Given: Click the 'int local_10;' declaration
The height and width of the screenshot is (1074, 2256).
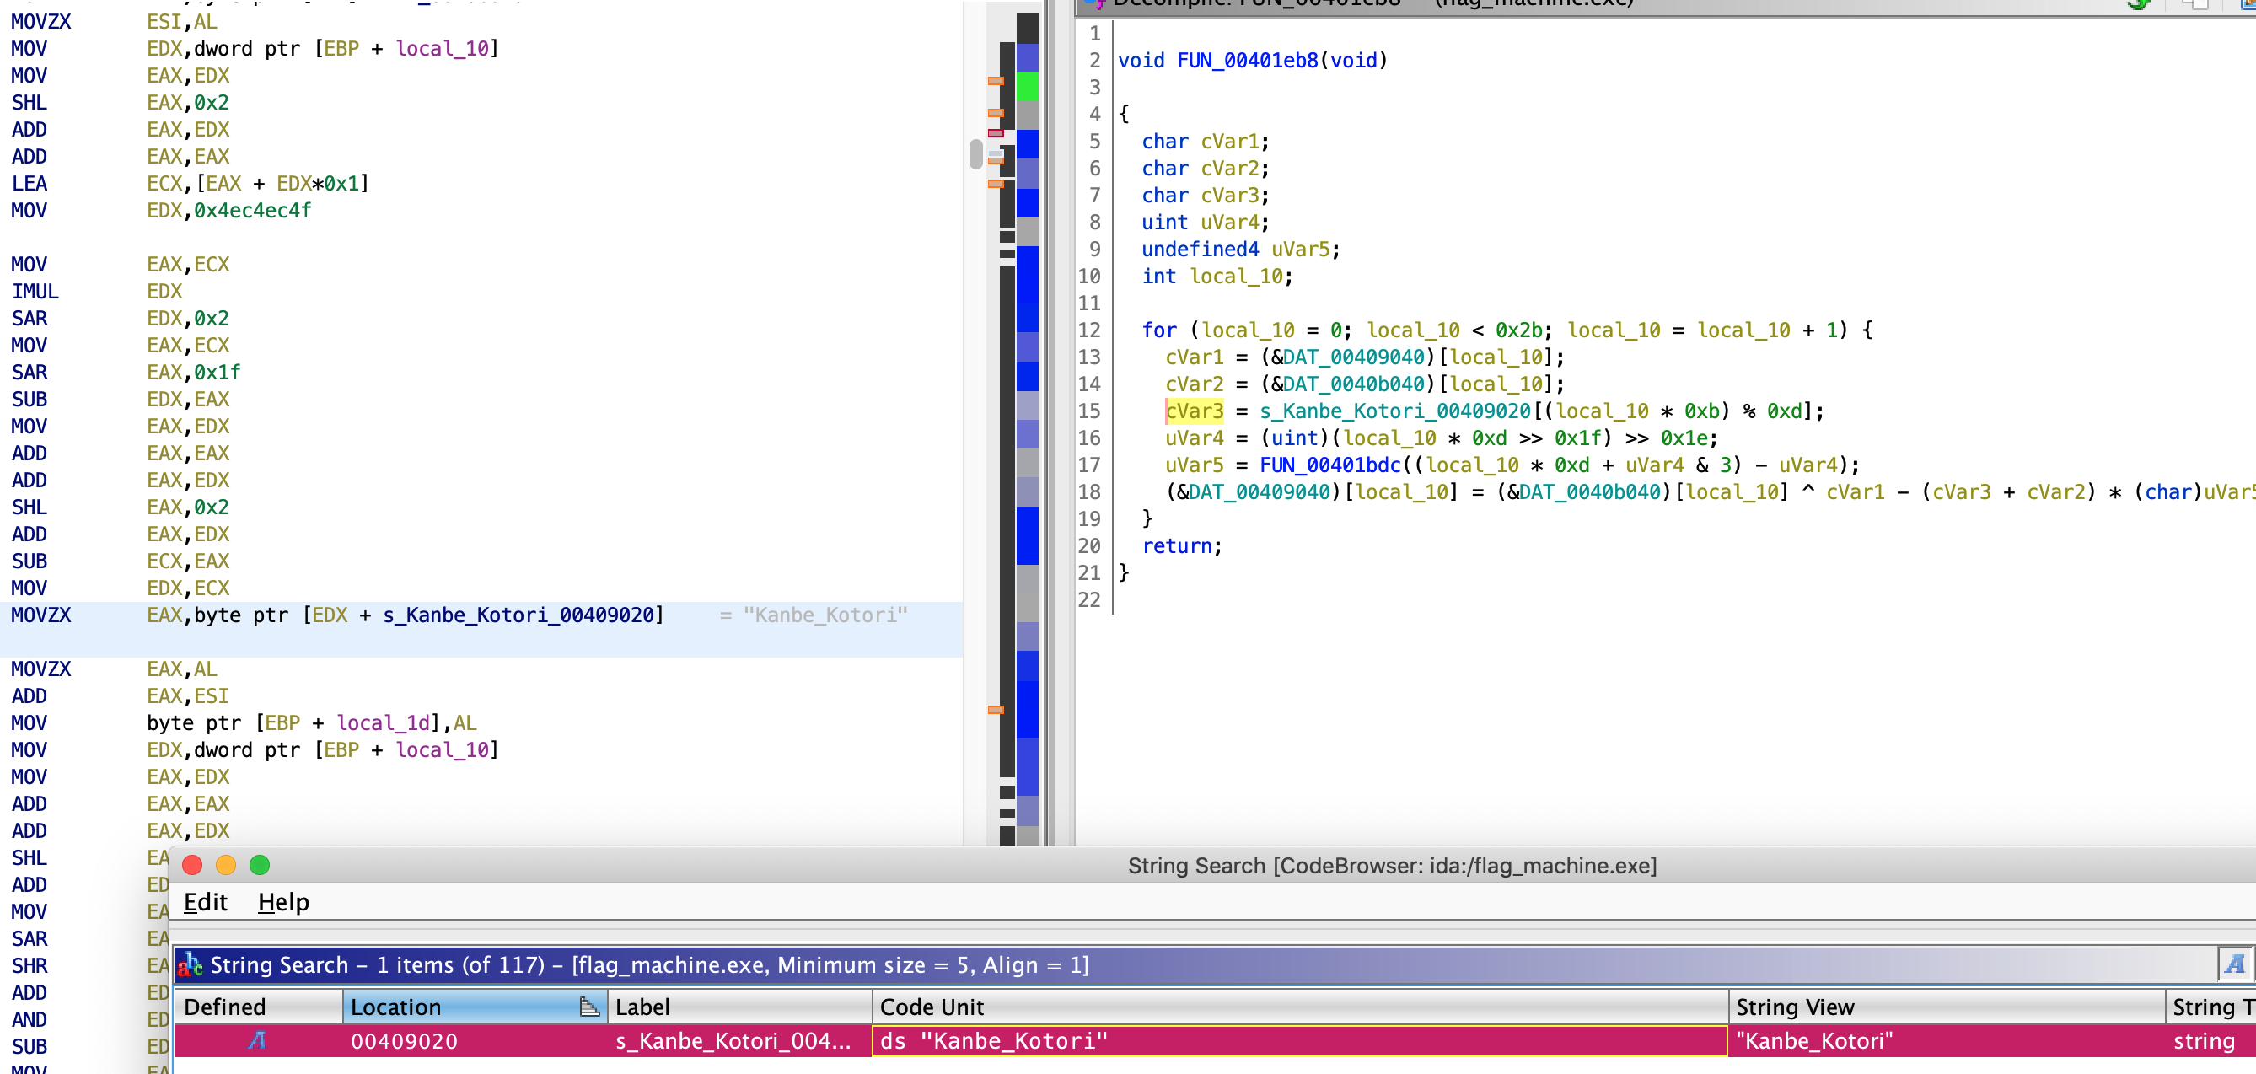Looking at the screenshot, I should [1217, 277].
